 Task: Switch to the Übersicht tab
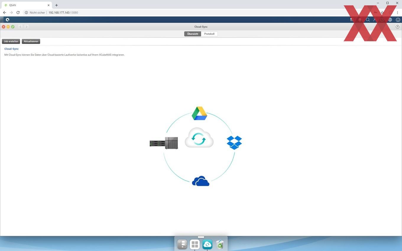tap(192, 34)
